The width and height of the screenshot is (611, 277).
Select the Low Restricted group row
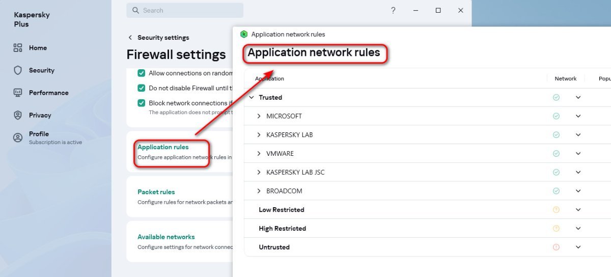[428, 210]
